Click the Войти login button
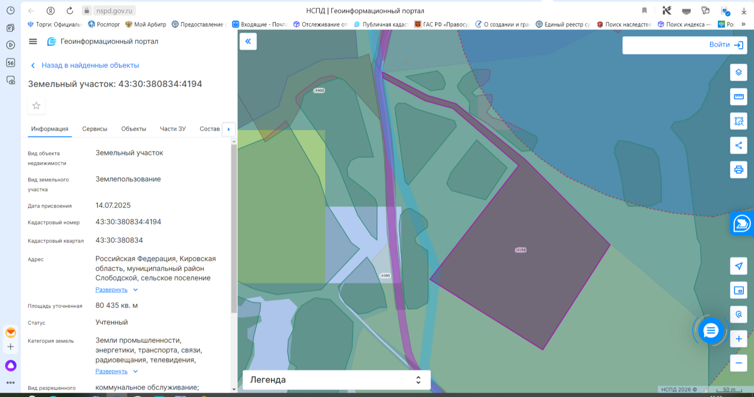Image resolution: width=754 pixels, height=397 pixels. pos(719,45)
